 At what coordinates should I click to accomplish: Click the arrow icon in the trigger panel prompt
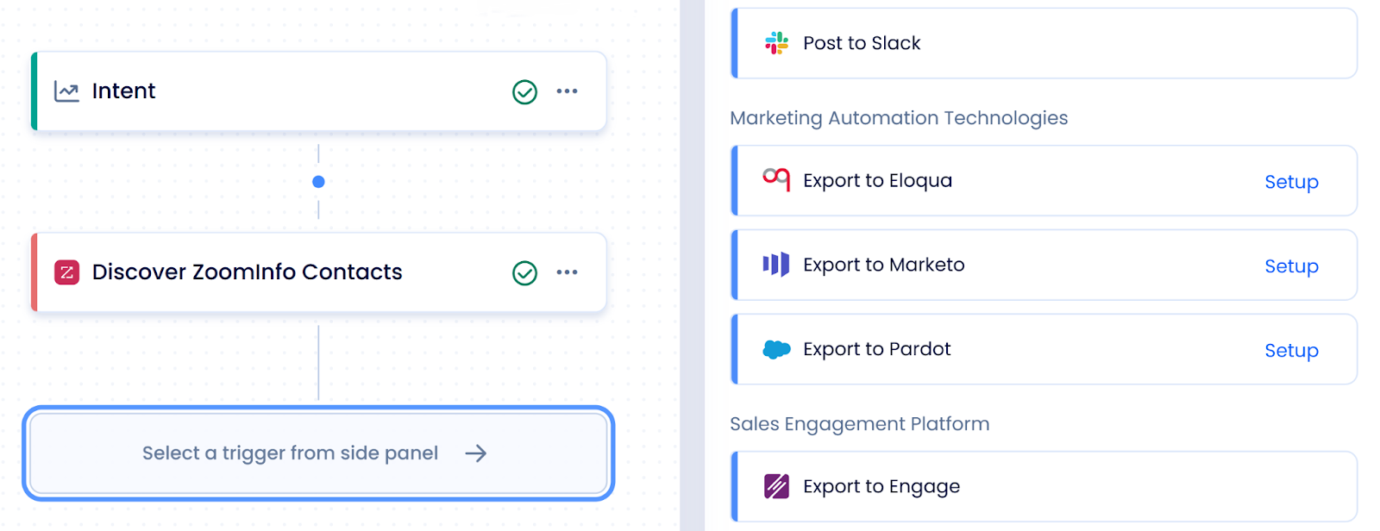click(x=476, y=453)
